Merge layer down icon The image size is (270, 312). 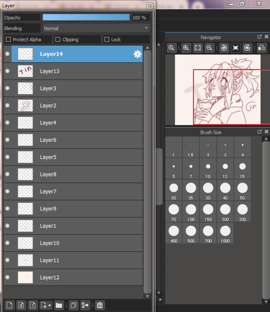pyautogui.click(x=85, y=305)
